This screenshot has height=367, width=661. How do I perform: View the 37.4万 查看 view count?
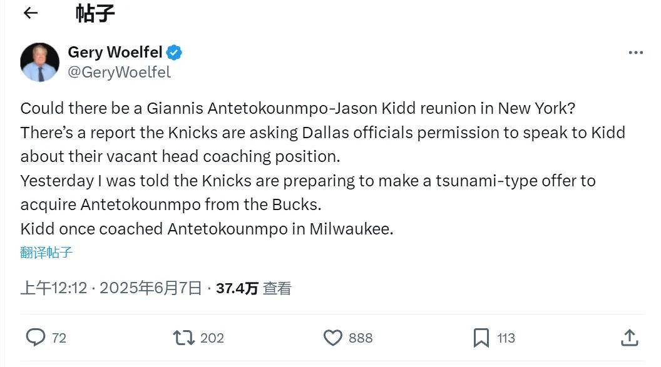(x=254, y=288)
